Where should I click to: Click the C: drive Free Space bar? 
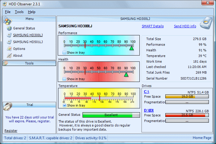point(187,96)
